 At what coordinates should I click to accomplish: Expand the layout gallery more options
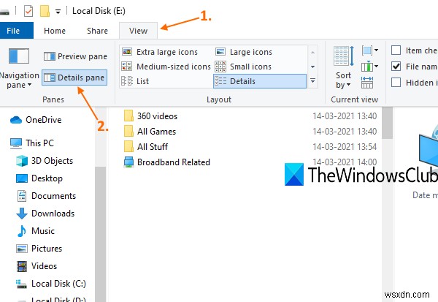[313, 81]
